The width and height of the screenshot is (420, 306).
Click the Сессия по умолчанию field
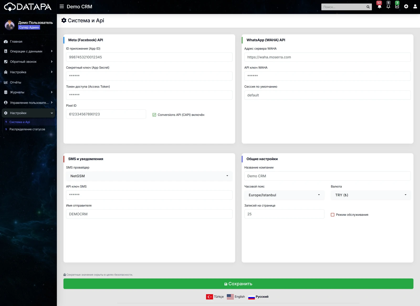(327, 95)
